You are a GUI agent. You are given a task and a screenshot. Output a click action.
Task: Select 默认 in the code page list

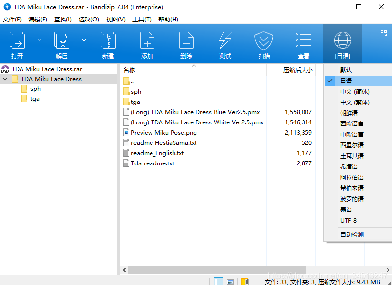(358, 70)
